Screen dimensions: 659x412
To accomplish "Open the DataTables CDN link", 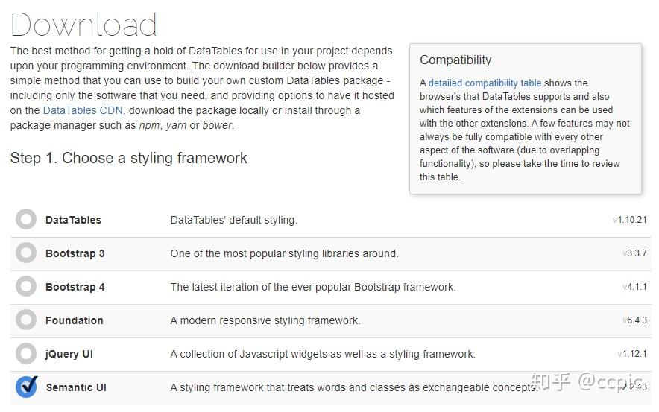I will (83, 110).
